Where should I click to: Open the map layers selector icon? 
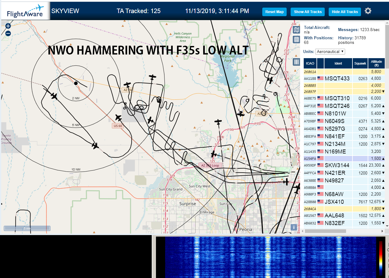[x=296, y=30]
